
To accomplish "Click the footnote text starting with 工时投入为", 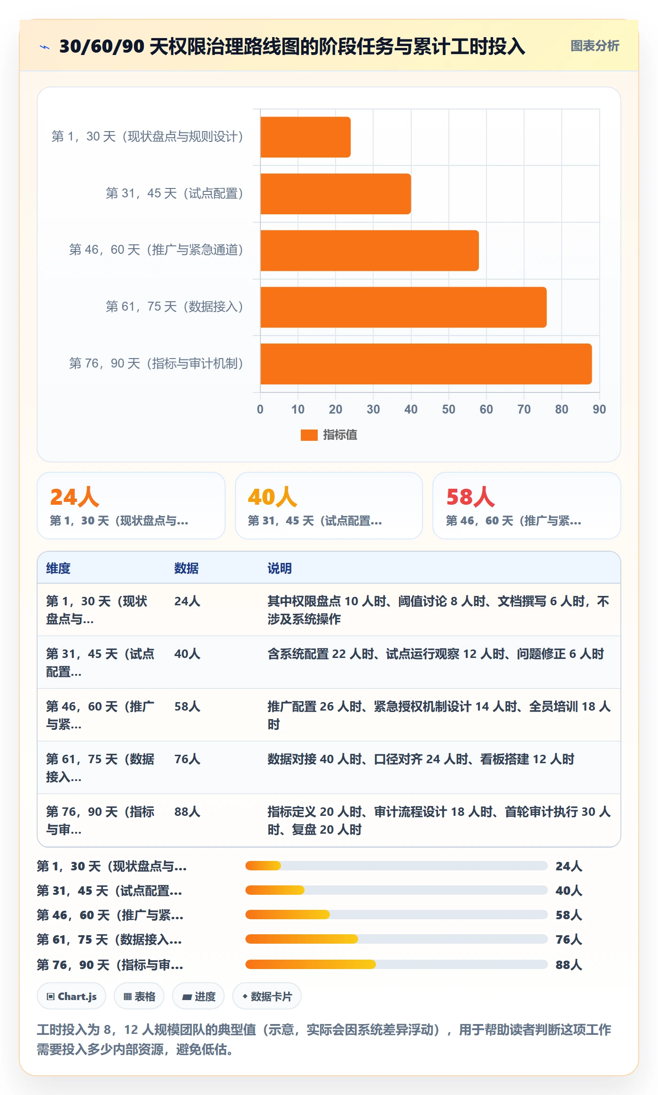I will (324, 1040).
